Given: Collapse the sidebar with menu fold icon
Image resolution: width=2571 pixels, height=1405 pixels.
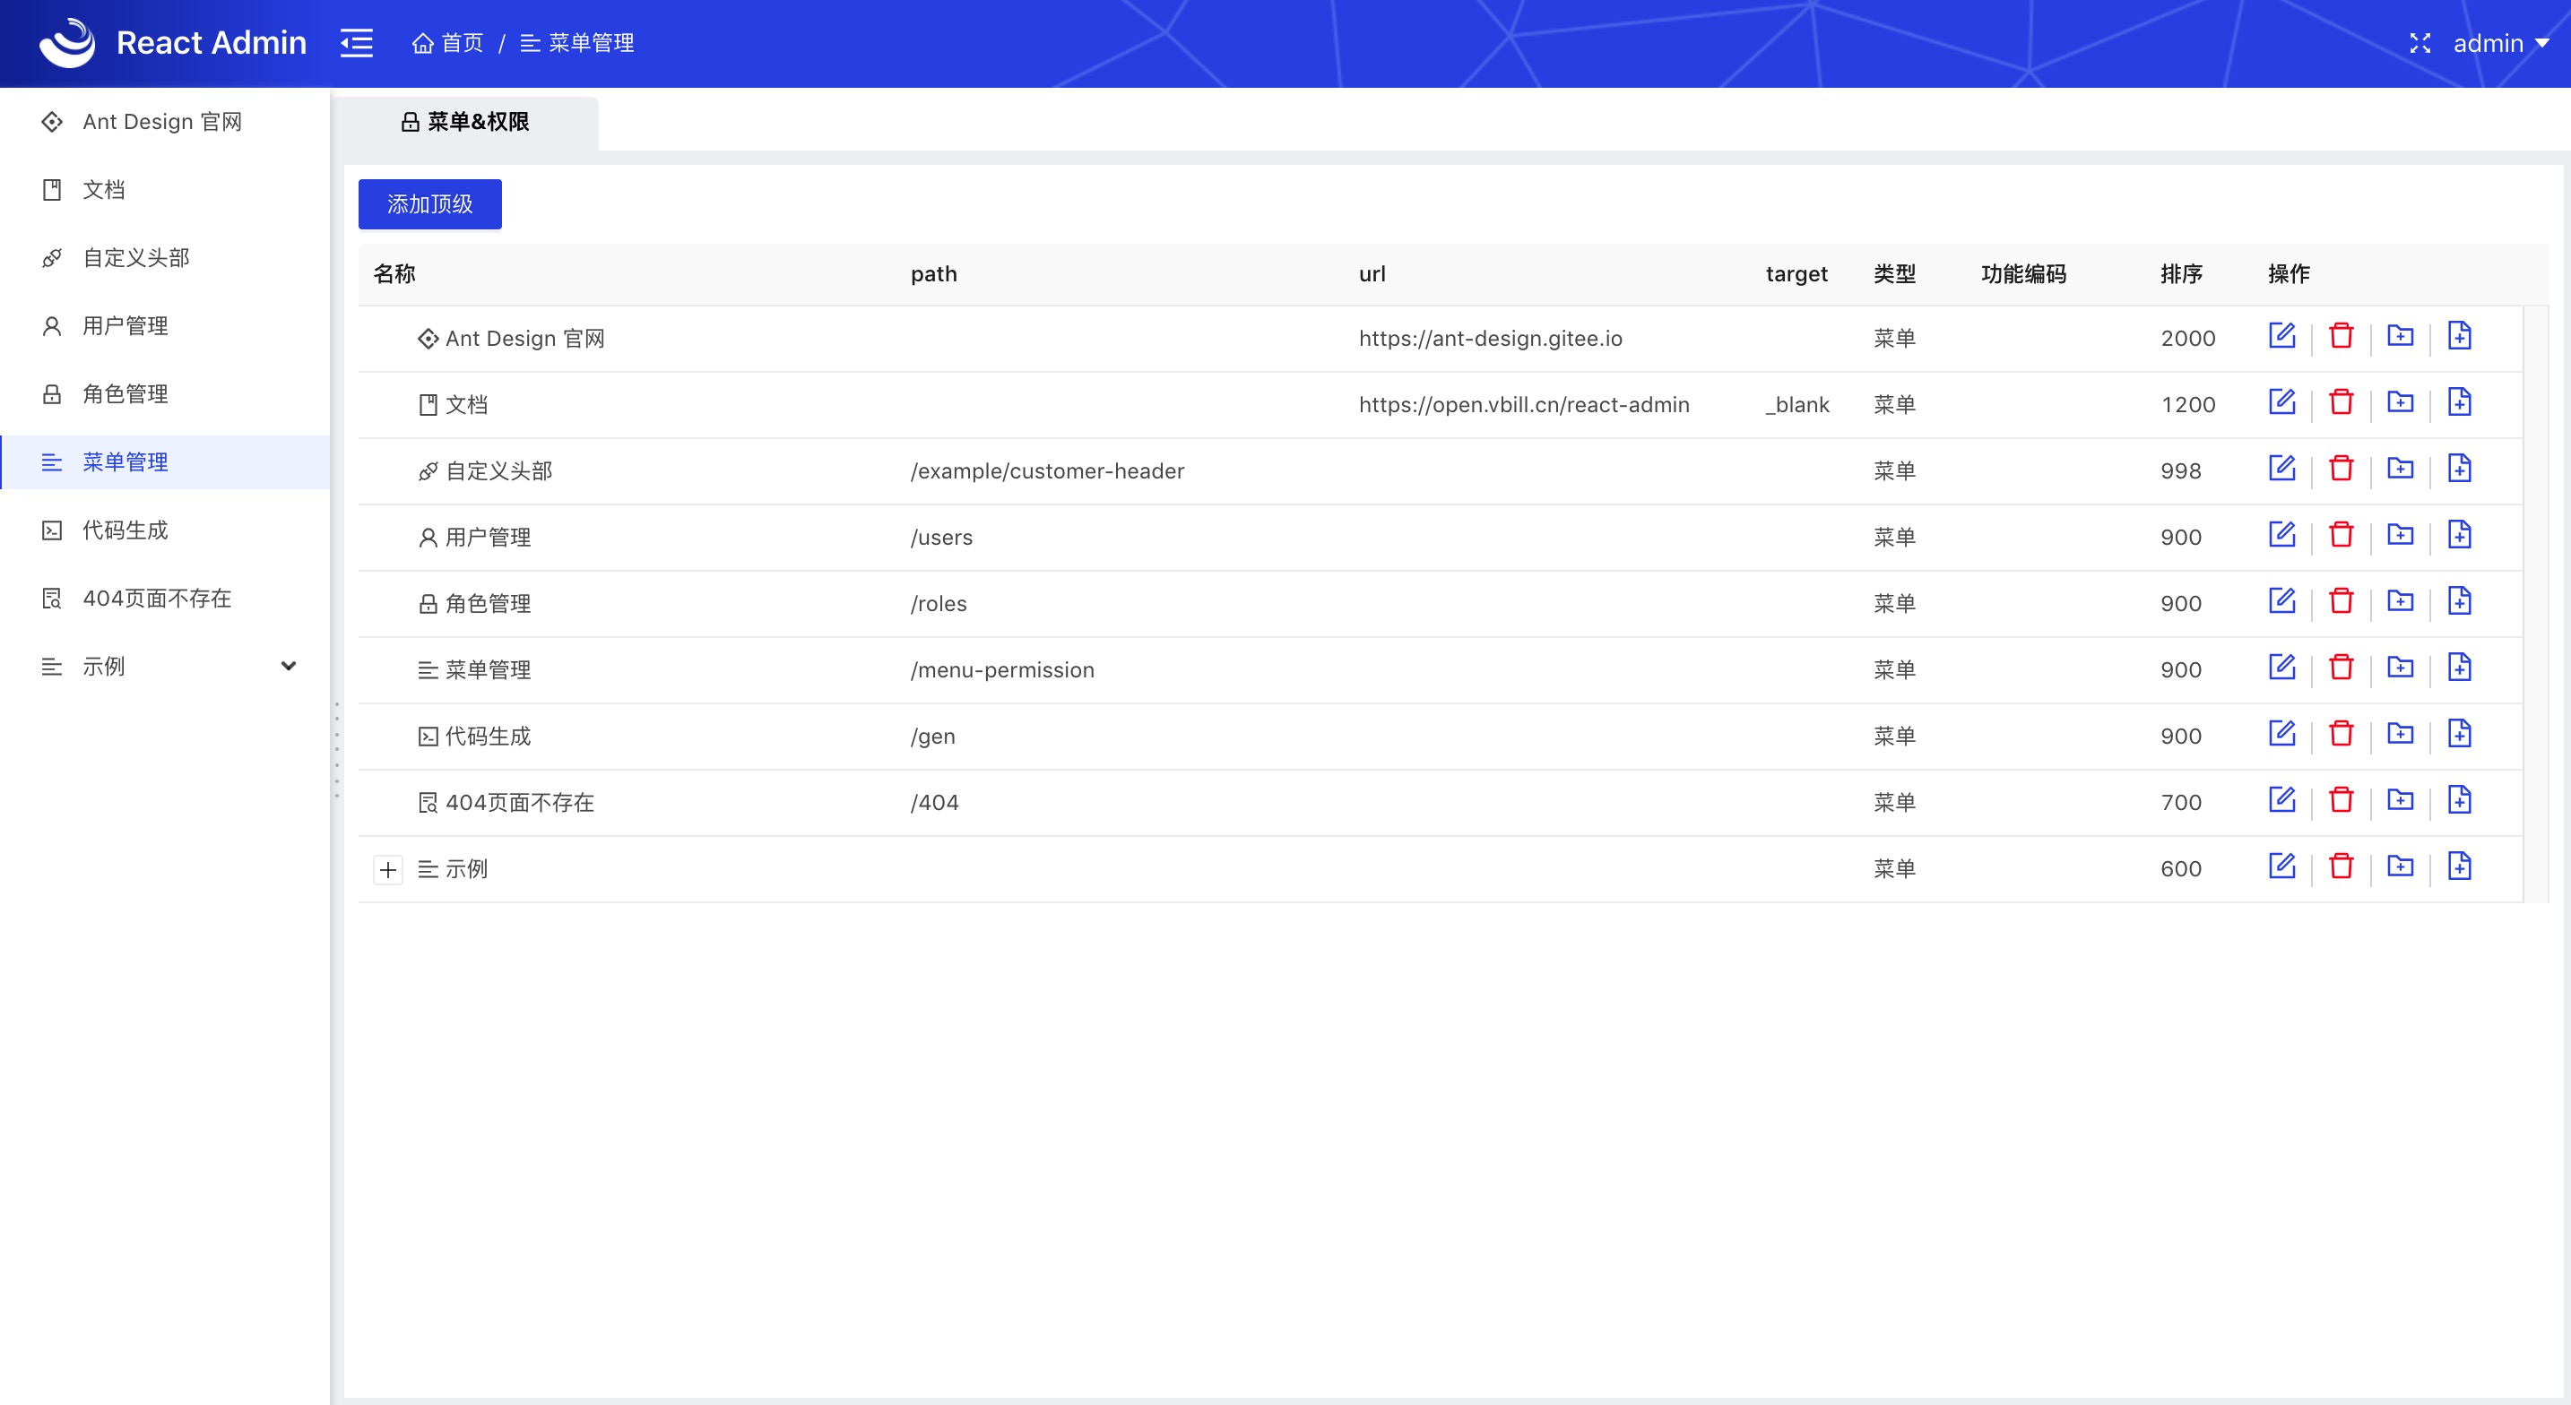Looking at the screenshot, I should pyautogui.click(x=356, y=43).
